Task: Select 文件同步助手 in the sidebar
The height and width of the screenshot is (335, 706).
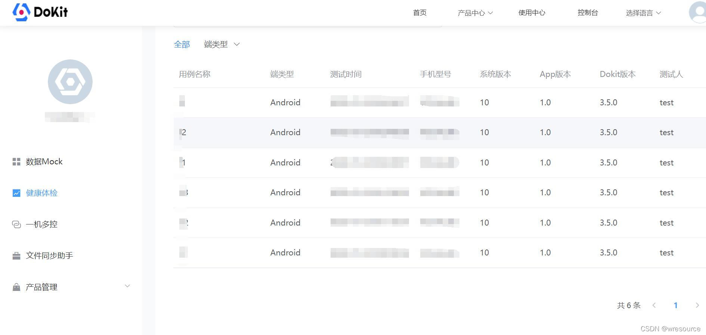Action: pos(49,256)
